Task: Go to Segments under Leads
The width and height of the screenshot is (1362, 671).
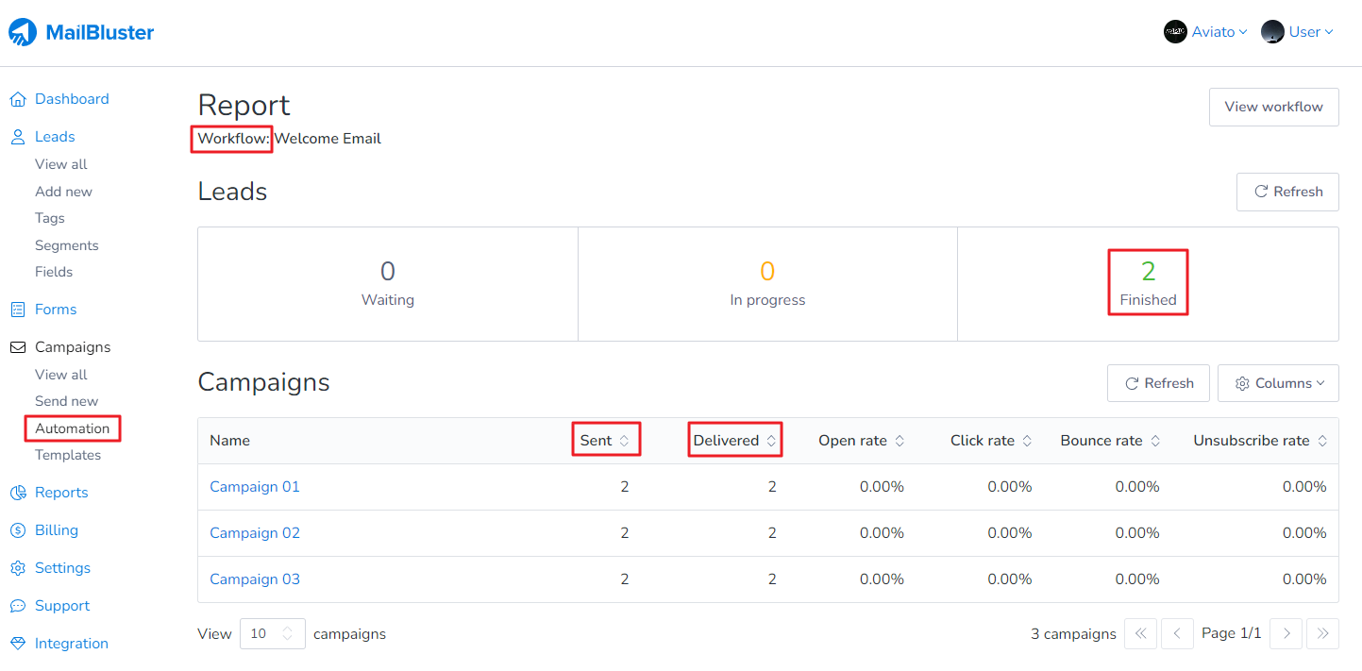Action: pos(67,245)
